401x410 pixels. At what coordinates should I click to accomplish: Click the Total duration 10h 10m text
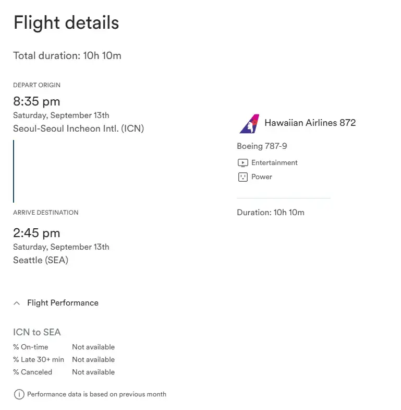point(67,56)
